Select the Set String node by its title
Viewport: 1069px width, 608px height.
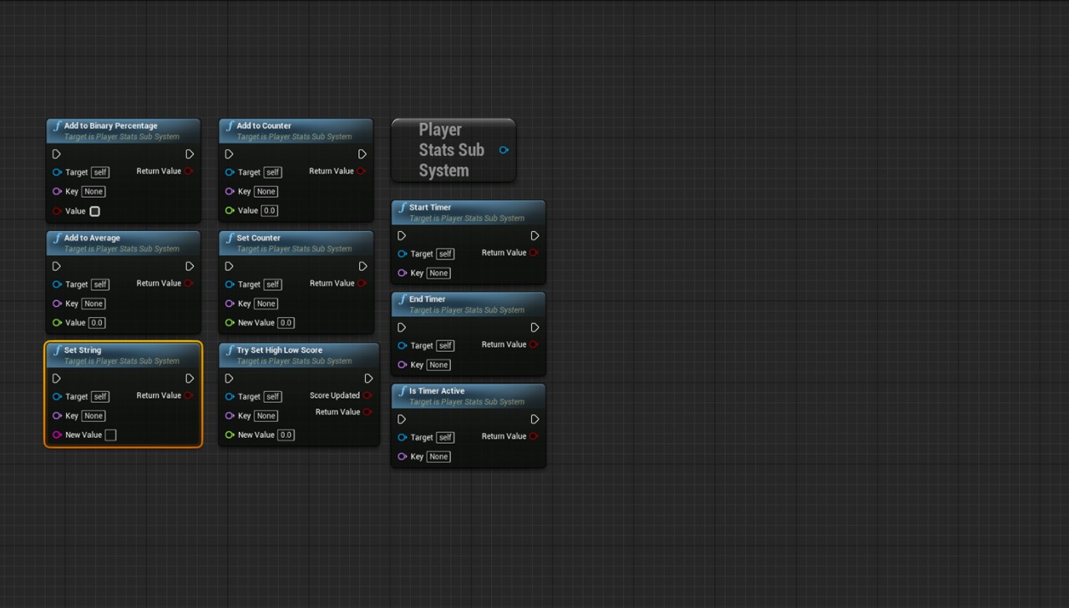(83, 350)
